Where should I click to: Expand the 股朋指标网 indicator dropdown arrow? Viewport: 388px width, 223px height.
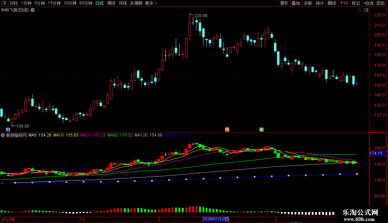3,135
